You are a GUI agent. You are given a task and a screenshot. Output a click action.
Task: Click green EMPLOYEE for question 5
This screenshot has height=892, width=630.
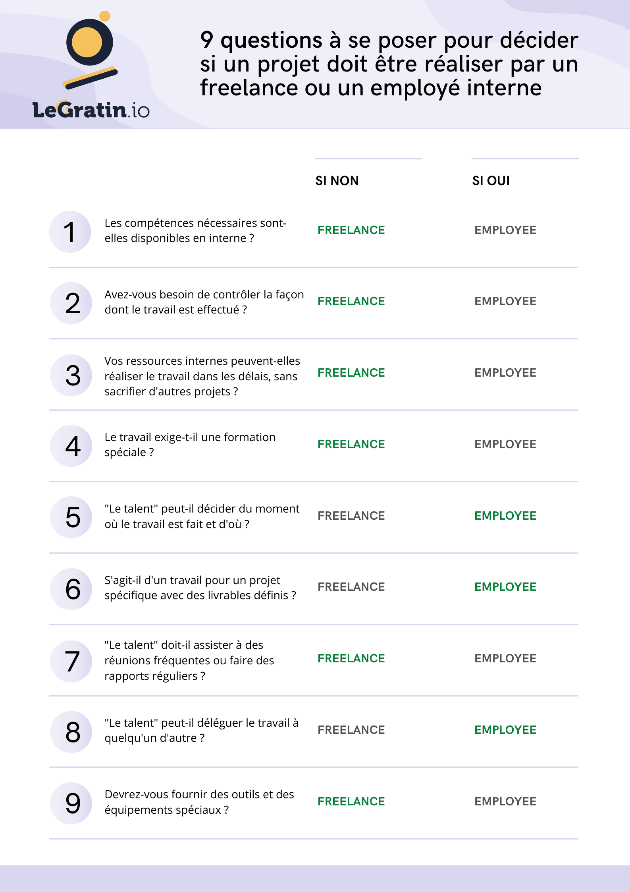[505, 516]
